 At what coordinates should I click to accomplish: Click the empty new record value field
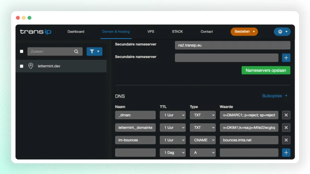point(249,152)
